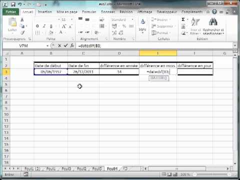Click the Undo arrow in quick access toolbar
This screenshot has height=180, width=240.
(x=20, y=4)
